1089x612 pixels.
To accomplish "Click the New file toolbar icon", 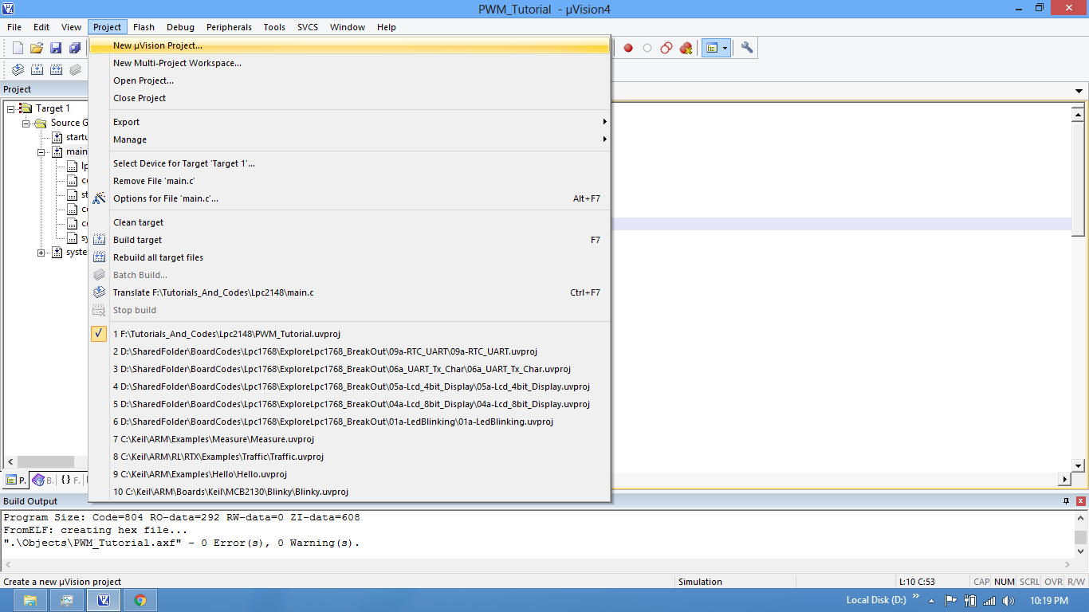I will coord(18,48).
